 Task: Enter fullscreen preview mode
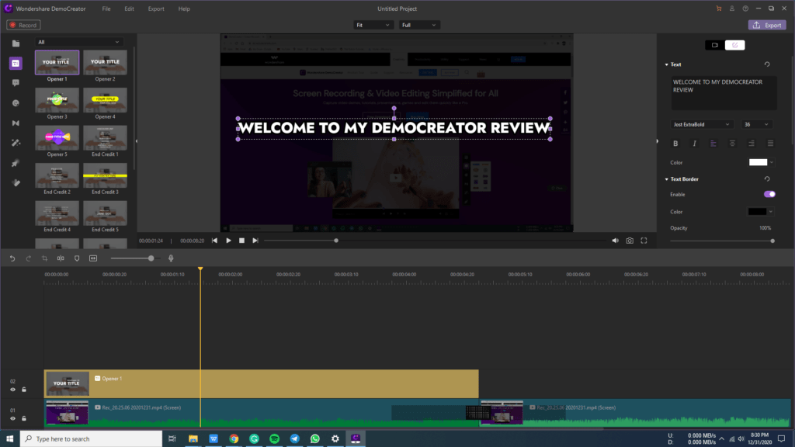[644, 241]
